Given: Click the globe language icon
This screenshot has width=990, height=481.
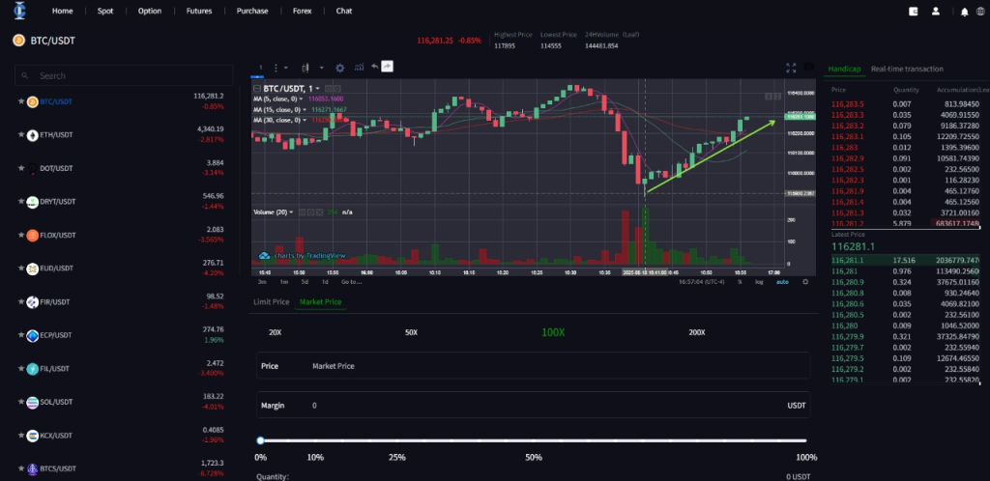Looking at the screenshot, I should [982, 11].
